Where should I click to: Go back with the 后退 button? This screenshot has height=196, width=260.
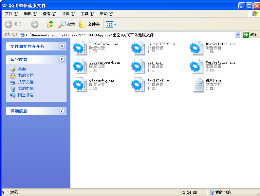13,24
